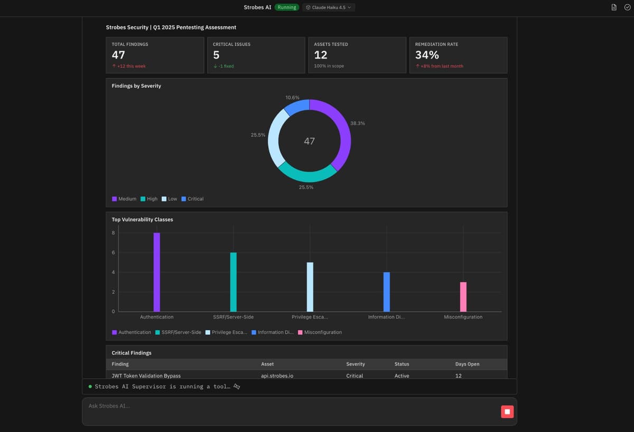
Task: Toggle Privilege Esca... in vulnerability classes legend
Action: pos(226,332)
